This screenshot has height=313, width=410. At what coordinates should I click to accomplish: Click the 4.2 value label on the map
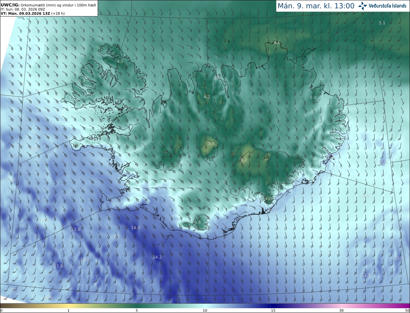click(207, 97)
